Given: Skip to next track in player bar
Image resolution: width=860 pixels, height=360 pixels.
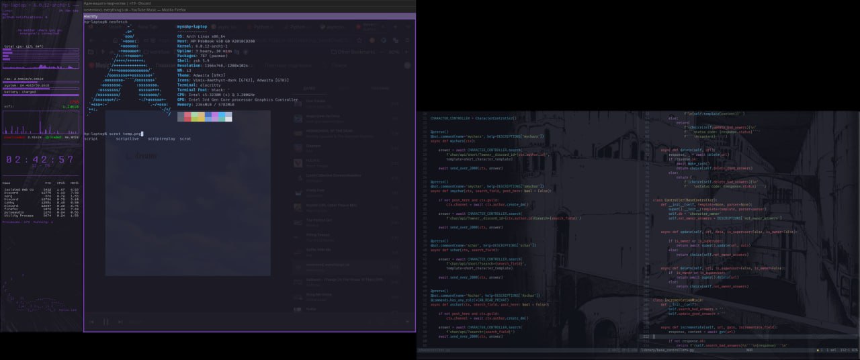Looking at the screenshot, I should (x=119, y=322).
